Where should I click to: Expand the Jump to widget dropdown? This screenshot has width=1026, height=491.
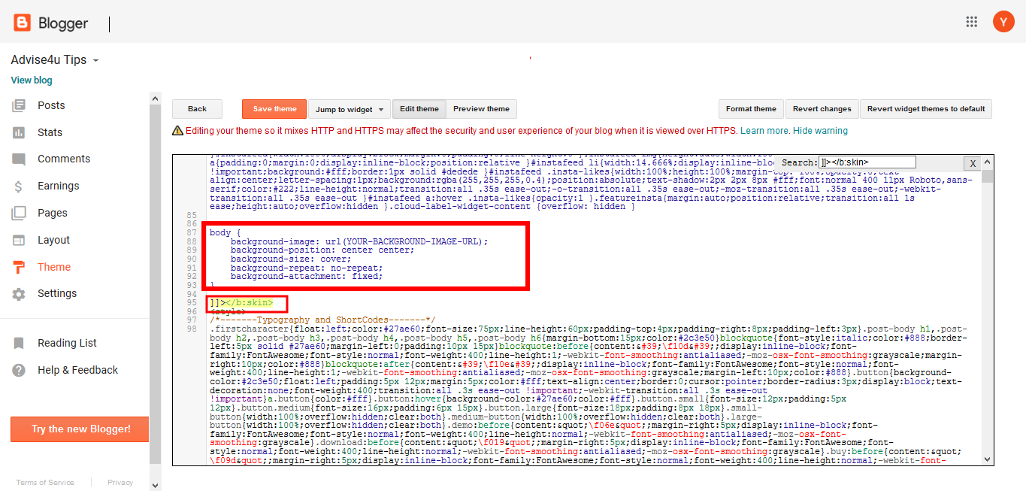350,108
